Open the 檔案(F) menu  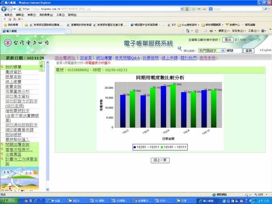pyautogui.click(x=8, y=15)
